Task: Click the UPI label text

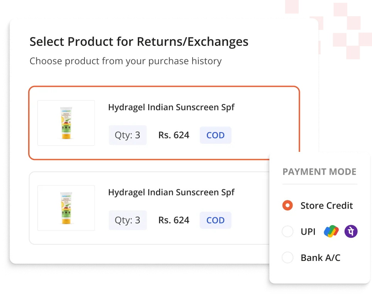Action: [308, 232]
